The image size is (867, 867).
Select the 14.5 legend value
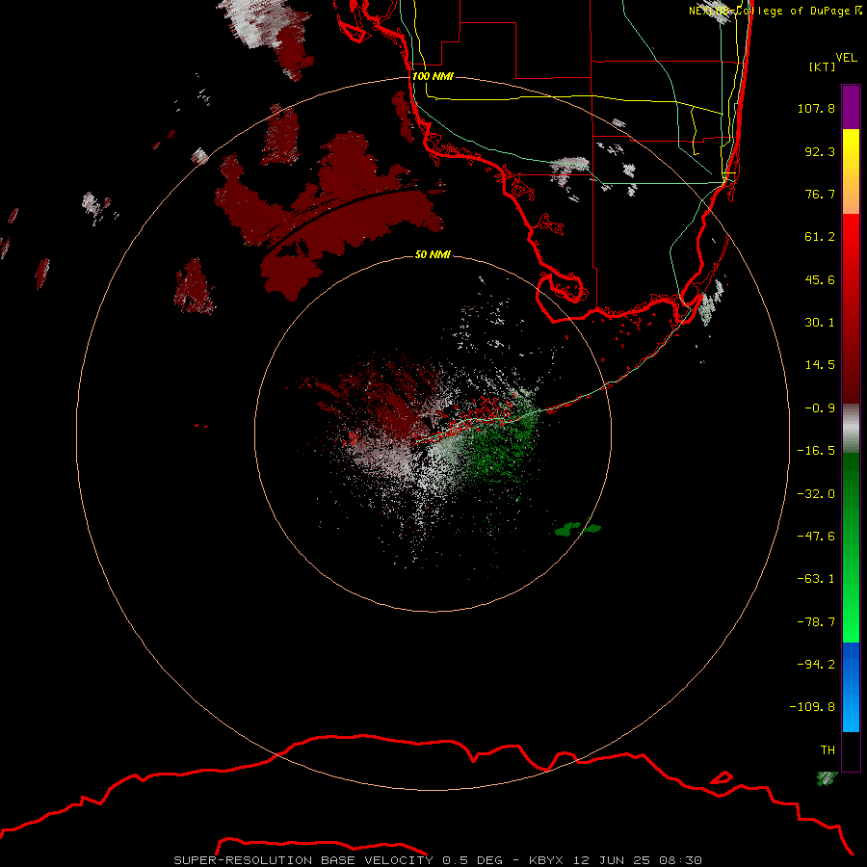pos(820,365)
